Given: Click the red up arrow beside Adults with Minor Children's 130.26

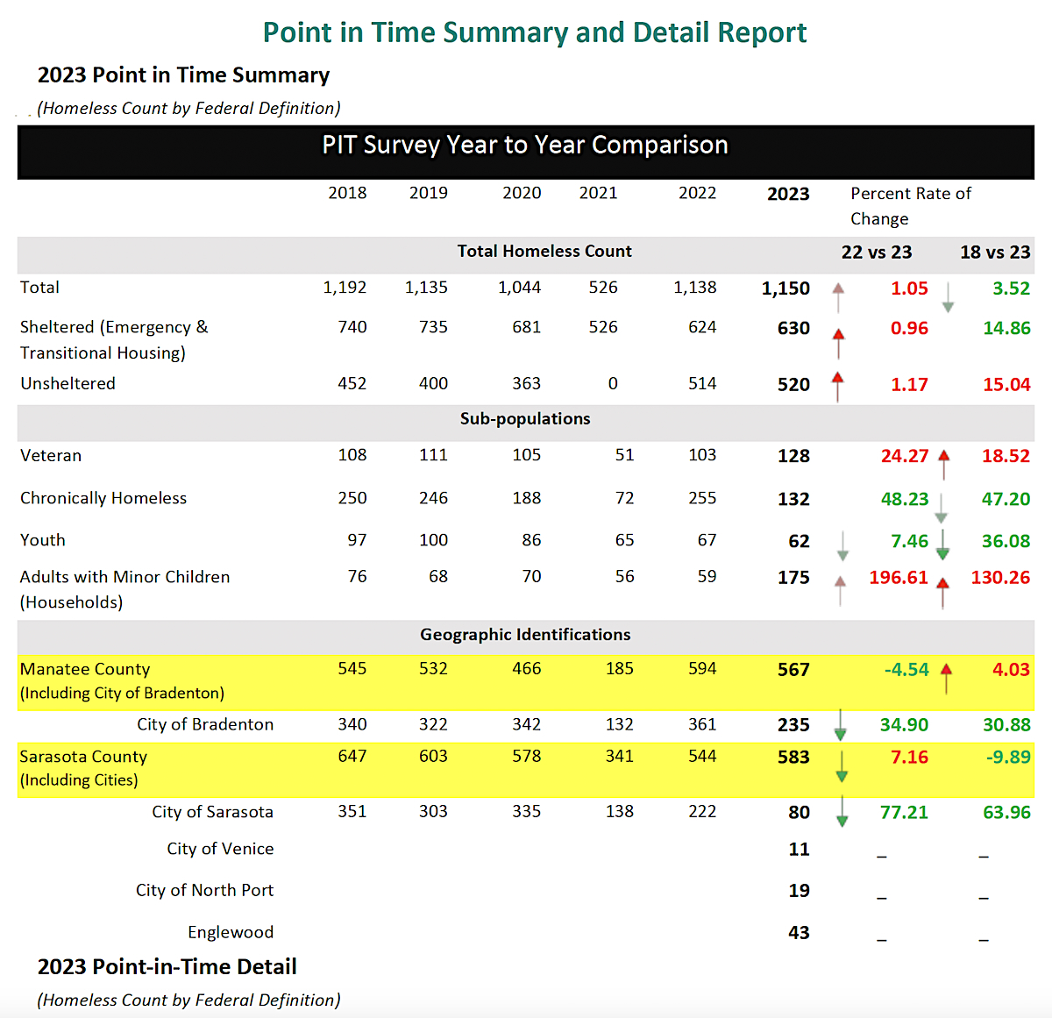Looking at the screenshot, I should pyautogui.click(x=942, y=592).
